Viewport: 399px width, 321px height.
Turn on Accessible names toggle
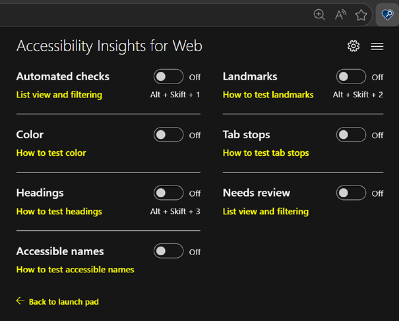168,251
